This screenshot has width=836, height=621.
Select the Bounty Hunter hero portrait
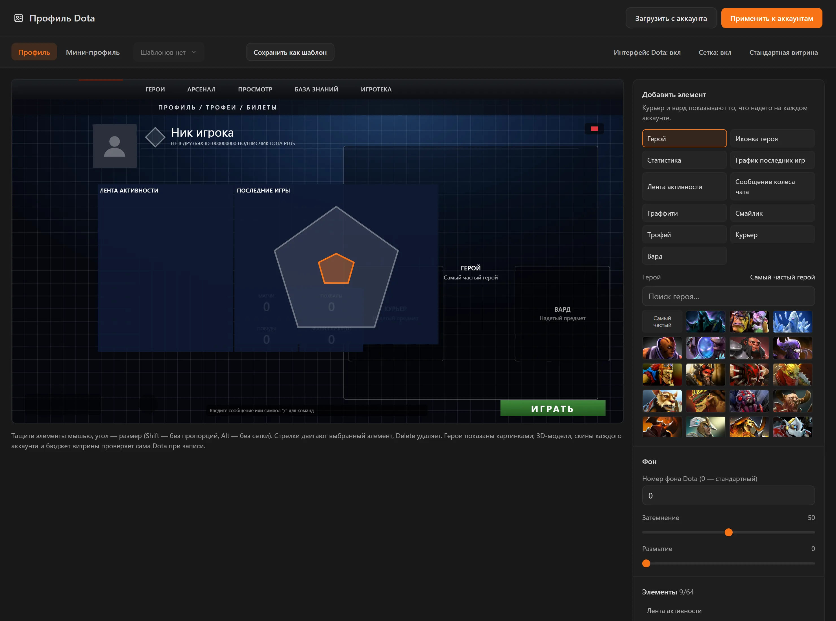(793, 374)
